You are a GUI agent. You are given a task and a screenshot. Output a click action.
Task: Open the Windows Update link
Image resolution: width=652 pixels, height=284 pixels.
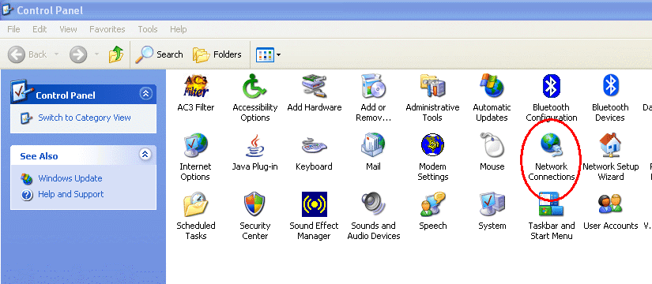pyautogui.click(x=70, y=178)
